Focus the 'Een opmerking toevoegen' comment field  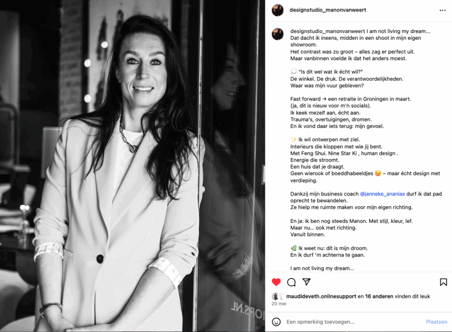pyautogui.click(x=354, y=321)
